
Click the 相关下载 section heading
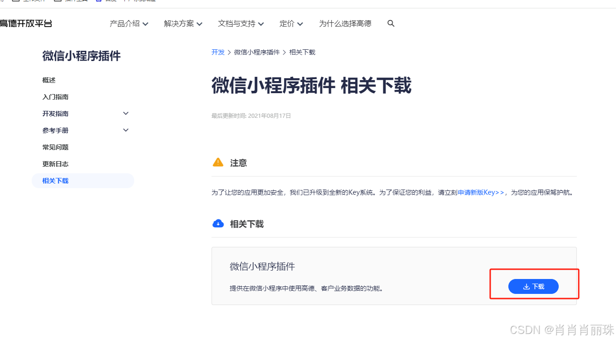pos(247,224)
